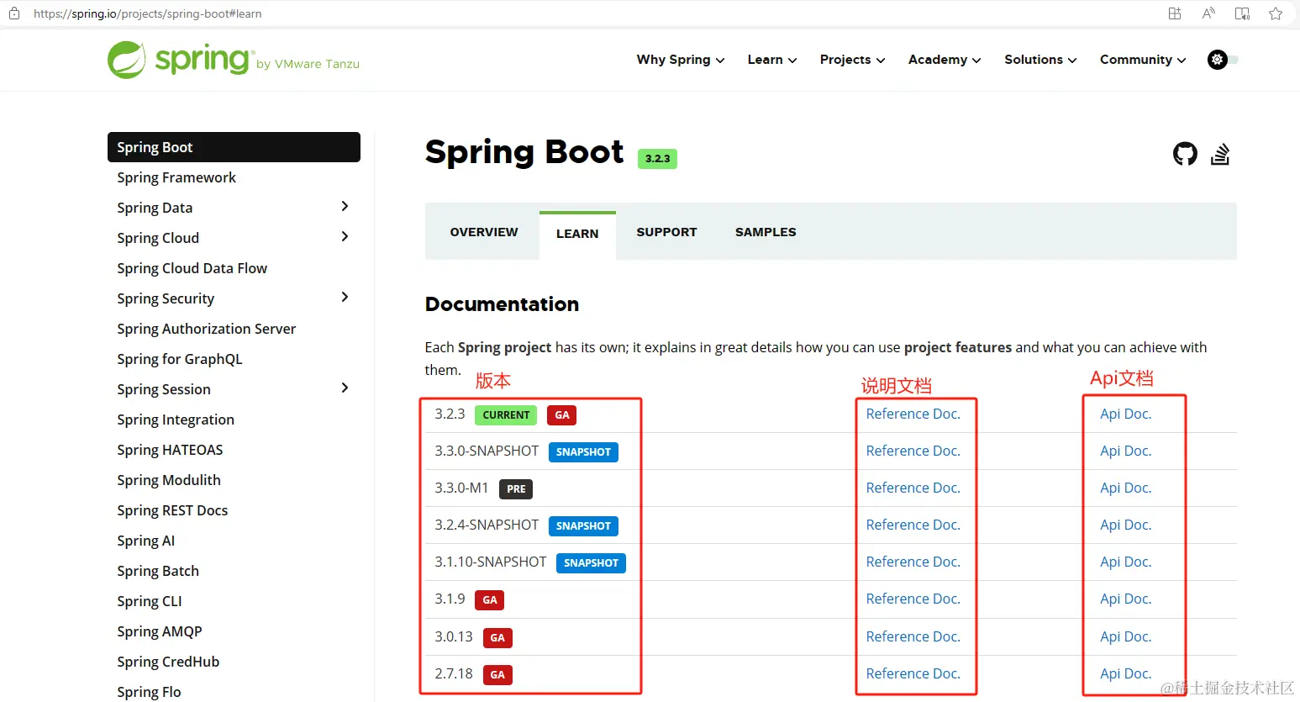The height and width of the screenshot is (702, 1300).
Task: Open Reference Doc. for version 3.1.9
Action: pos(913,599)
